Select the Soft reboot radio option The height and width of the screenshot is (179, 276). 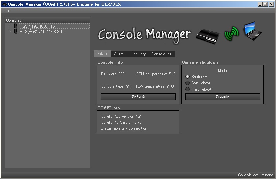tap(187, 83)
